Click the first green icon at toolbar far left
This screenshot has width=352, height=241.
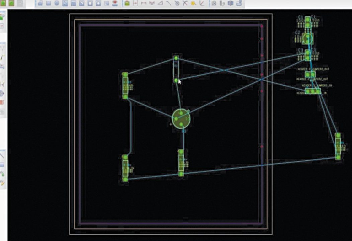[4, 3]
